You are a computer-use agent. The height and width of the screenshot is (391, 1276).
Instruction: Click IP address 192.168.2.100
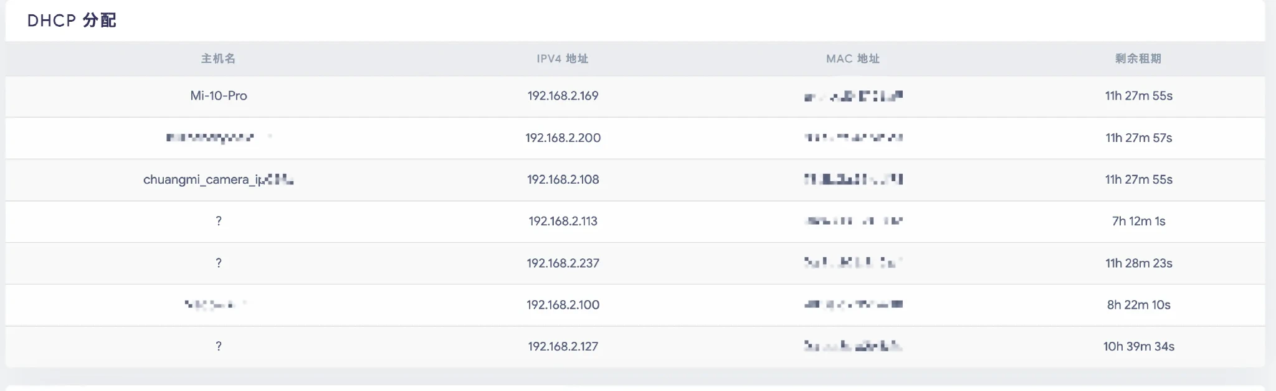pyautogui.click(x=563, y=304)
